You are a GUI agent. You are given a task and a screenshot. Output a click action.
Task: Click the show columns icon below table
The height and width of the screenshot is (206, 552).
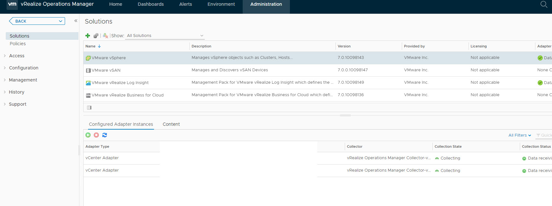[x=89, y=108]
